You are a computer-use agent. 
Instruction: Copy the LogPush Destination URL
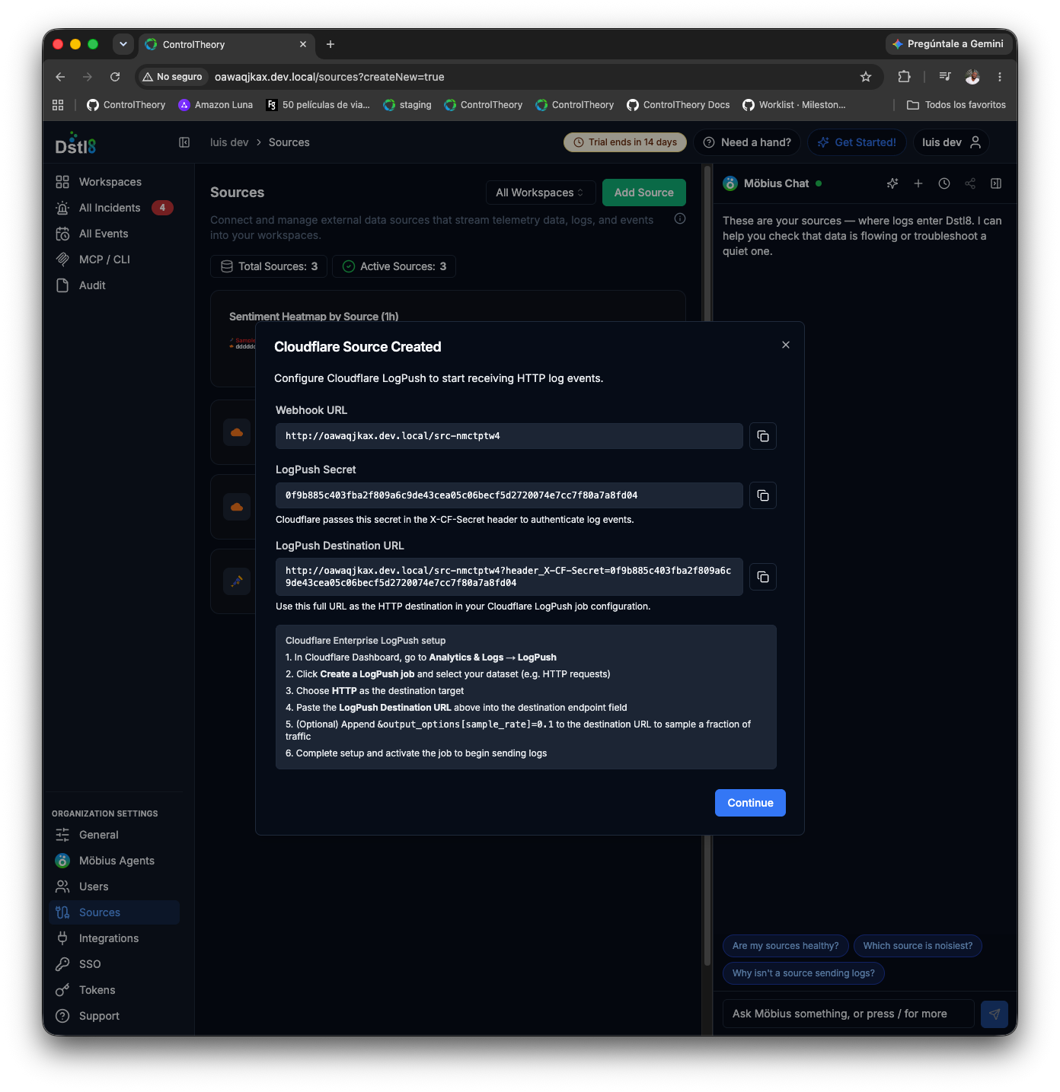click(x=762, y=577)
